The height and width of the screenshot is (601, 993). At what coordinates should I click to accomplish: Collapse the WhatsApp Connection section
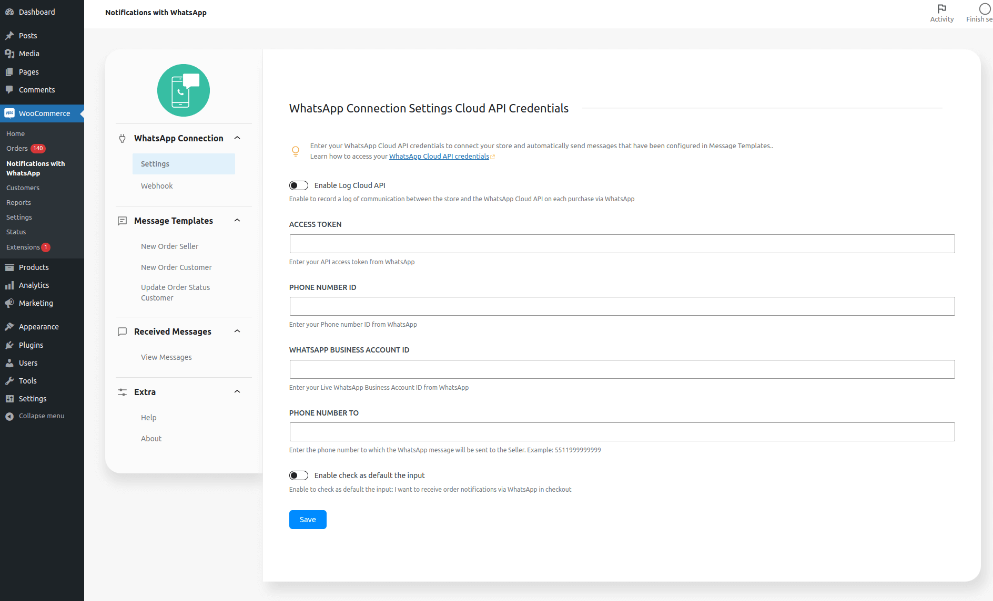pos(237,138)
